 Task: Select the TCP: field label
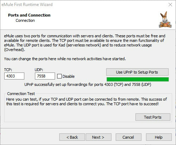[8, 70]
